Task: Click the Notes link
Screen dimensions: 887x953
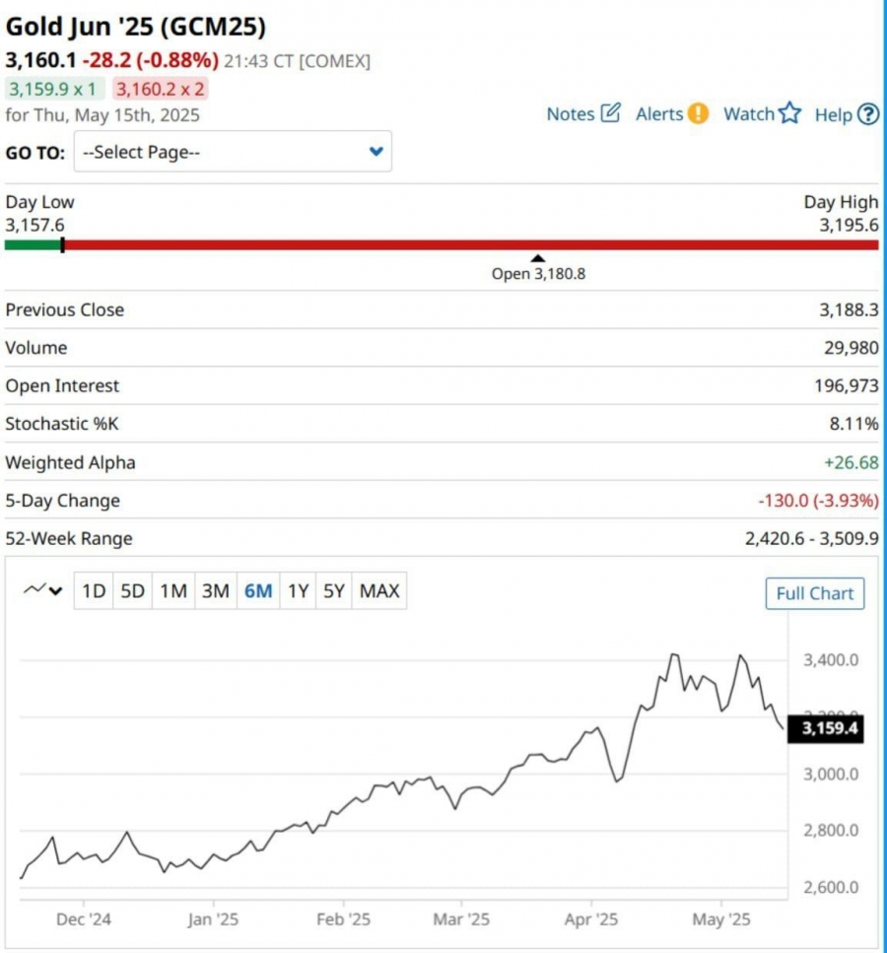Action: pos(571,114)
